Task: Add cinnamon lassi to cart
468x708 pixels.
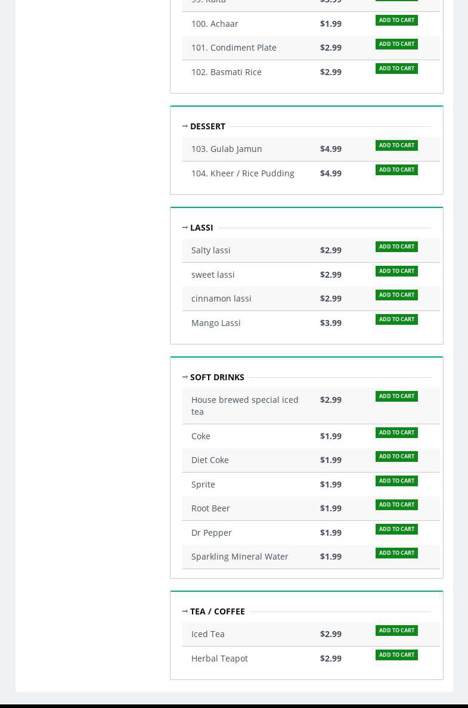Action: click(396, 295)
